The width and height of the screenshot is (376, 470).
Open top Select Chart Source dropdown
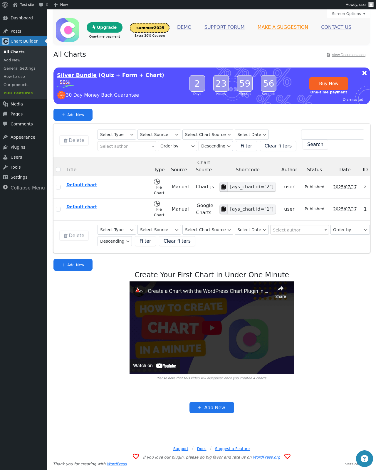click(208, 135)
